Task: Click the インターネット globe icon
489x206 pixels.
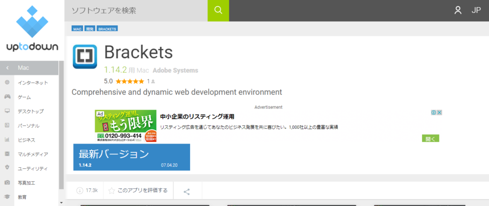Action: tap(7, 82)
